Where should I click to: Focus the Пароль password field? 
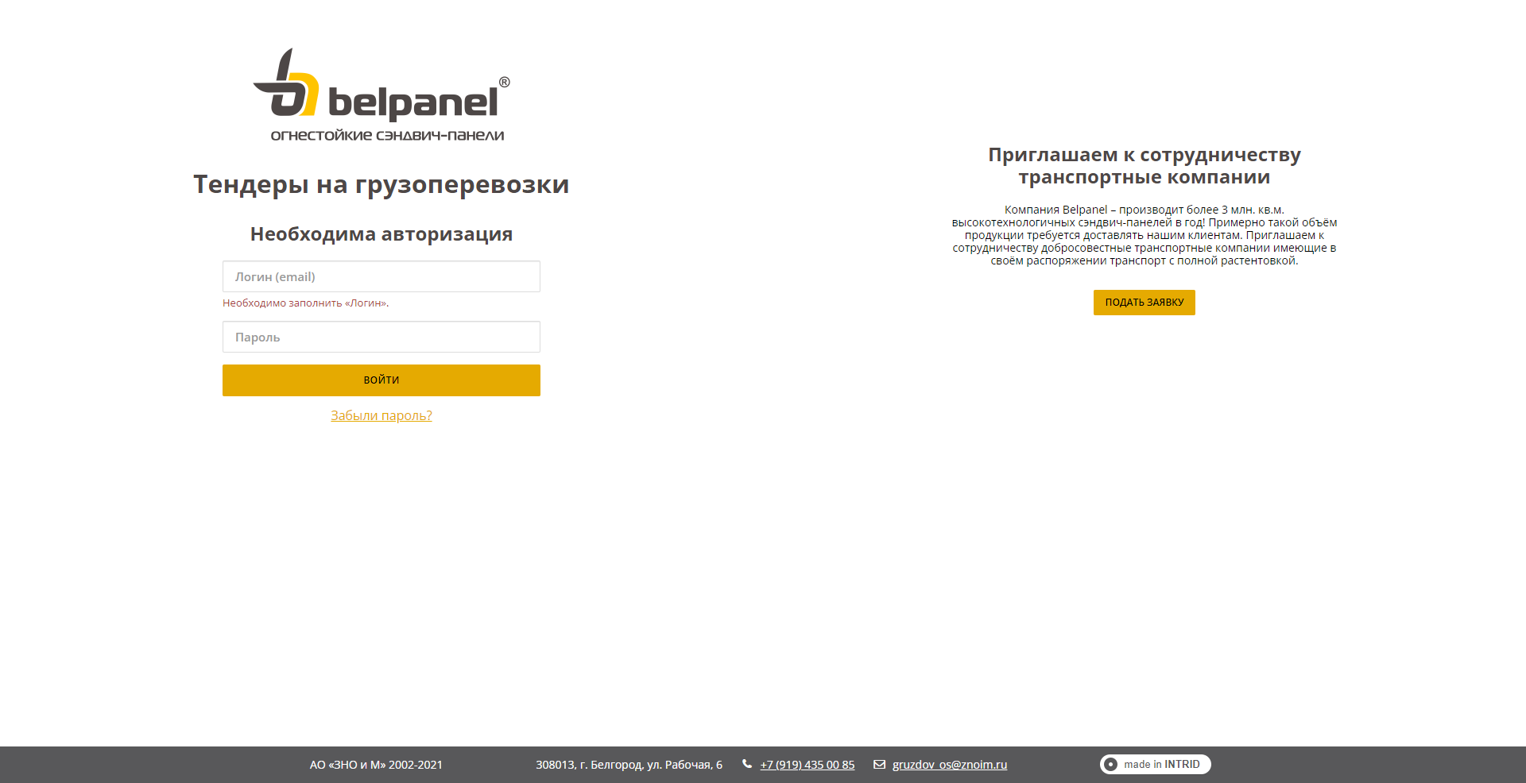pyautogui.click(x=381, y=337)
